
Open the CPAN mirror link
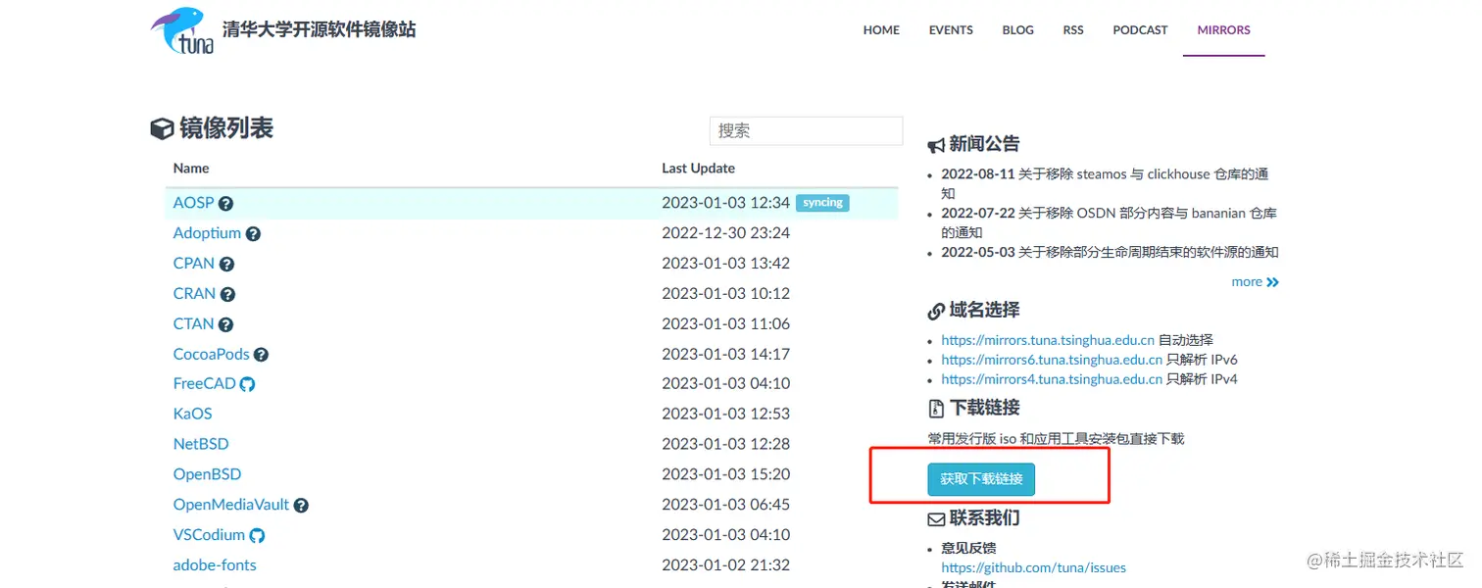click(194, 264)
